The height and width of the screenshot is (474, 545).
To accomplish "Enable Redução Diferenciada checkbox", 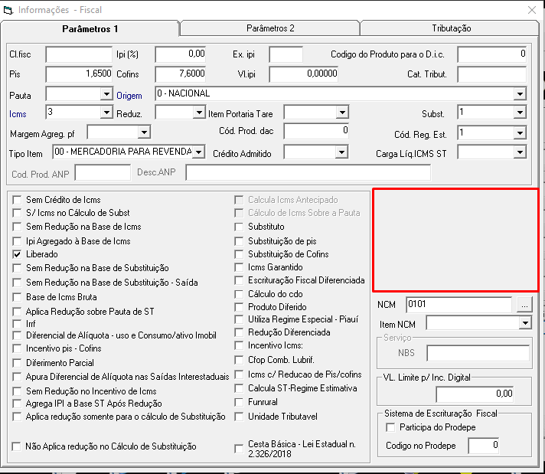I will [x=239, y=332].
